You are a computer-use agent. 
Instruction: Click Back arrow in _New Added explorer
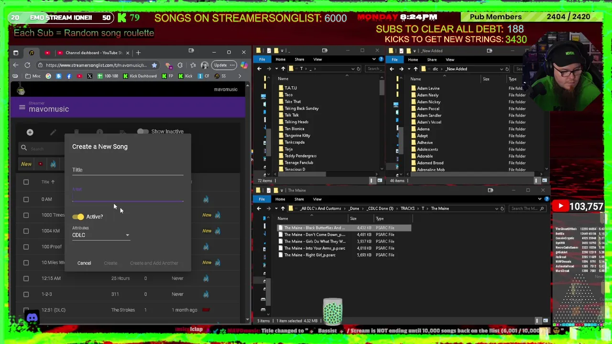(x=392, y=69)
